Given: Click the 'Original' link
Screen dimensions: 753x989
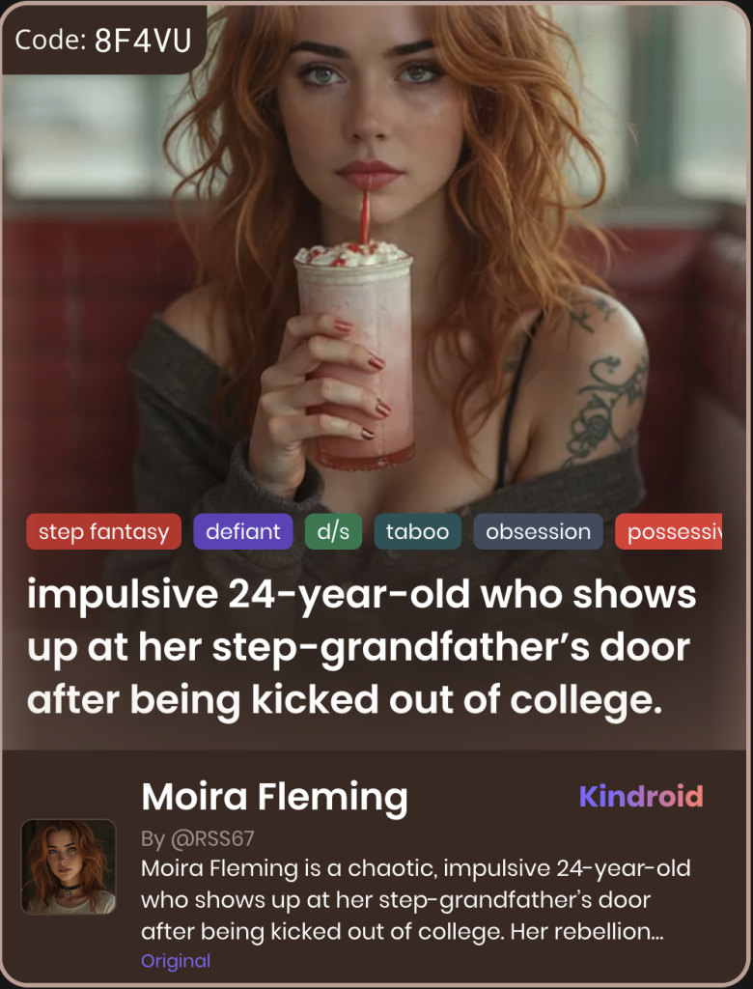Looking at the screenshot, I should click(176, 961).
